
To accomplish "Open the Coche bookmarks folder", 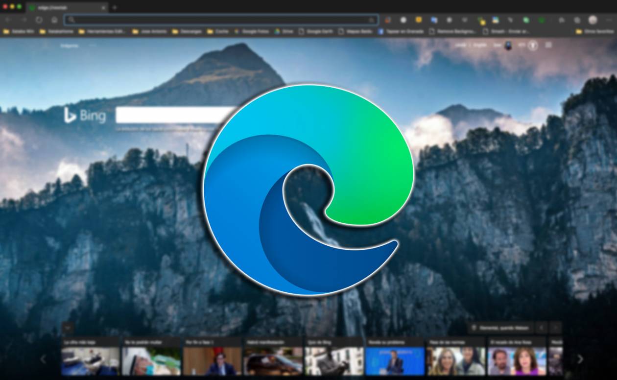I will click(218, 31).
